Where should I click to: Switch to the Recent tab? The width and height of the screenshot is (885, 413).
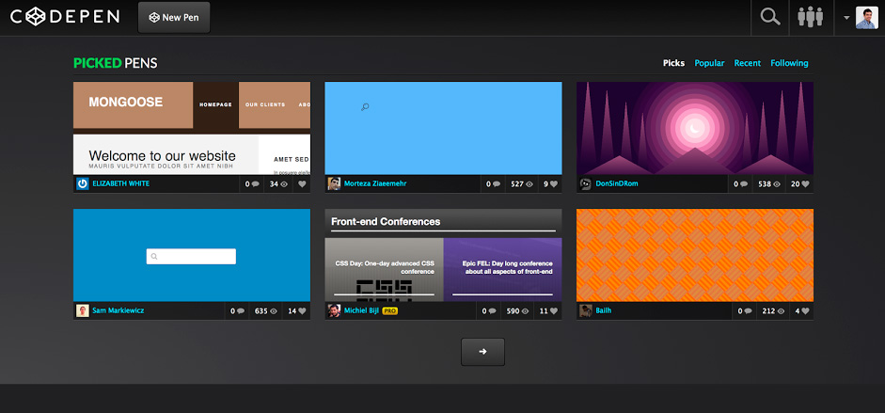pyautogui.click(x=748, y=63)
